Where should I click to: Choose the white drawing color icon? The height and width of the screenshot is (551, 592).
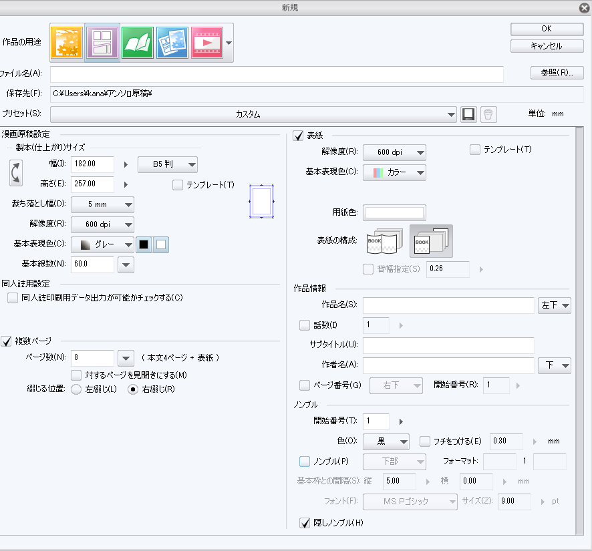pos(161,244)
